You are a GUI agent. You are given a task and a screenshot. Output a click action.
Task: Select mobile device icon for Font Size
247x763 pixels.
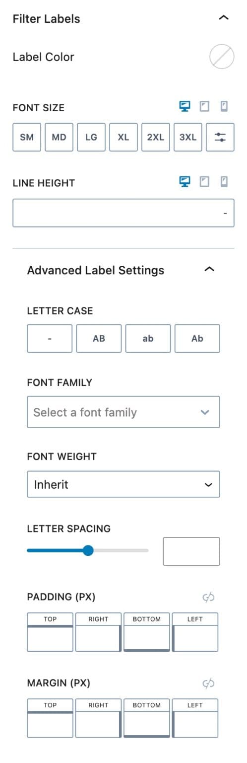pos(224,106)
